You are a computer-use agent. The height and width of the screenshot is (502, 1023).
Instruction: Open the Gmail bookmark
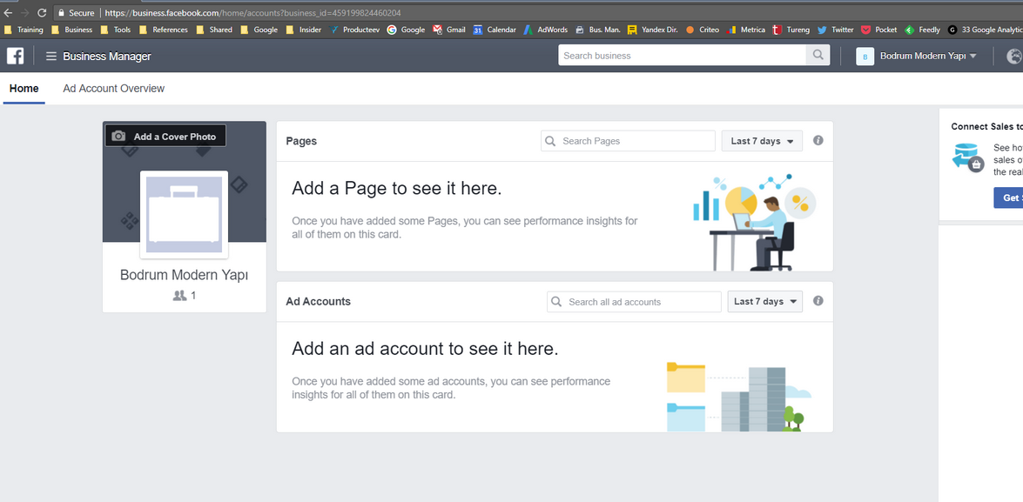[449, 30]
